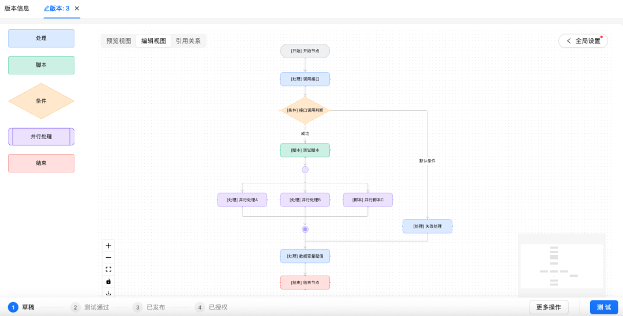This screenshot has width=623, height=316.
Task: Switch to 引用关系 view
Action: pos(188,41)
